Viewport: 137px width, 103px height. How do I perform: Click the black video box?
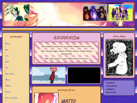click(x=84, y=75)
